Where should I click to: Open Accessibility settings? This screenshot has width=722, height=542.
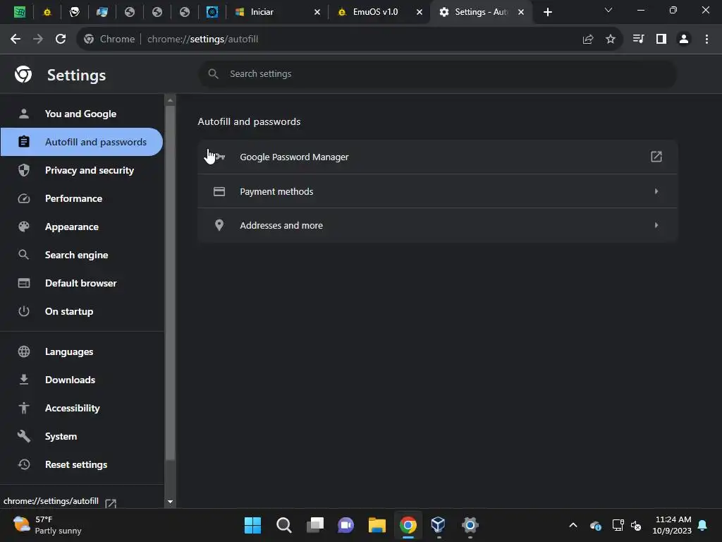click(82, 408)
